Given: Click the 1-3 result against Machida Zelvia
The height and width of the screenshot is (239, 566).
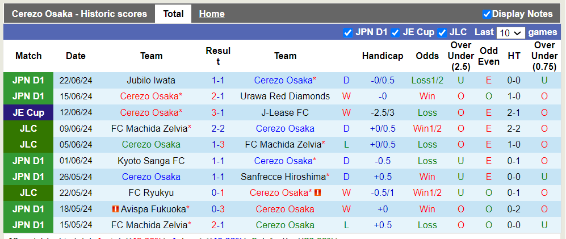Looking at the screenshot, I should (x=218, y=145).
